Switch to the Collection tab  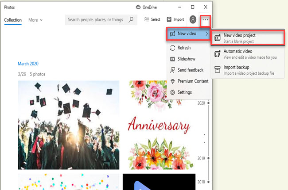pyautogui.click(x=13, y=20)
